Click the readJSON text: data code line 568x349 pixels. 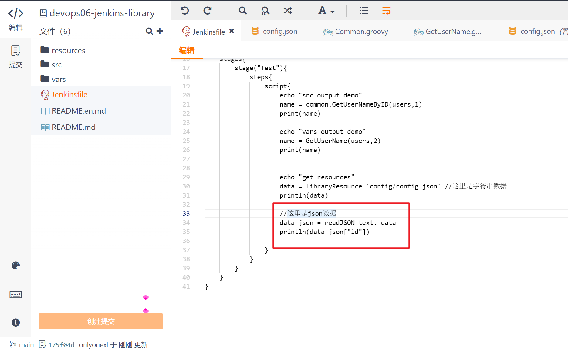[x=337, y=223]
